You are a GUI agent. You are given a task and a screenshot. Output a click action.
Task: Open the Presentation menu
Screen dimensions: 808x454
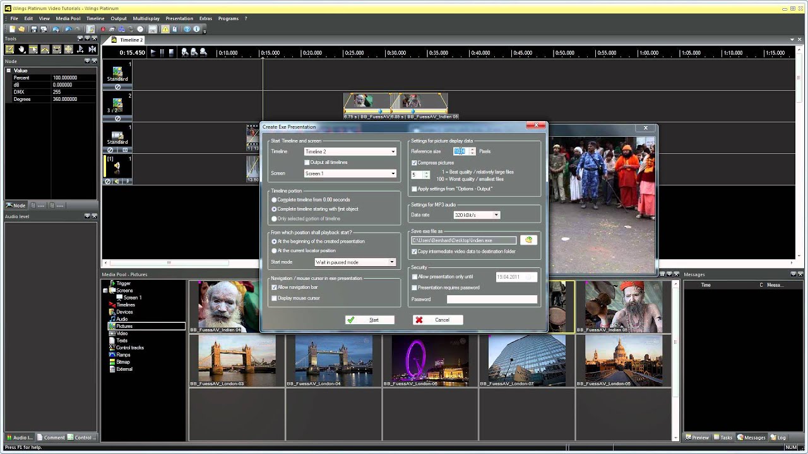[x=179, y=18]
